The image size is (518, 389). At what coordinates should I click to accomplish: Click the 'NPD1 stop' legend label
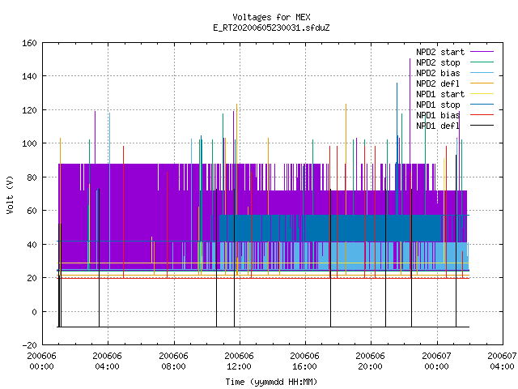point(438,105)
